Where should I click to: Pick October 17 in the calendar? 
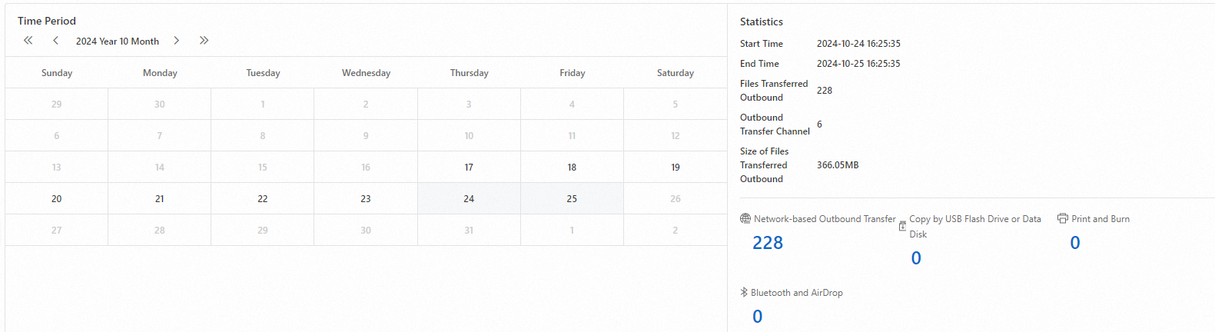(469, 167)
